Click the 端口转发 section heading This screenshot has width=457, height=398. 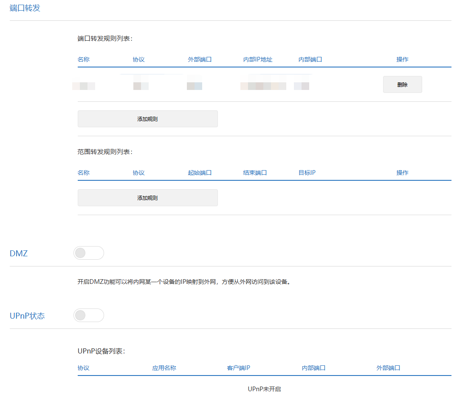pyautogui.click(x=25, y=8)
